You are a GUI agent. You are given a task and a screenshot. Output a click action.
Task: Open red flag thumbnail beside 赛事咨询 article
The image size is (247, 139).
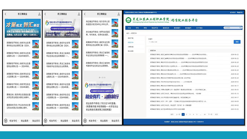35,96
